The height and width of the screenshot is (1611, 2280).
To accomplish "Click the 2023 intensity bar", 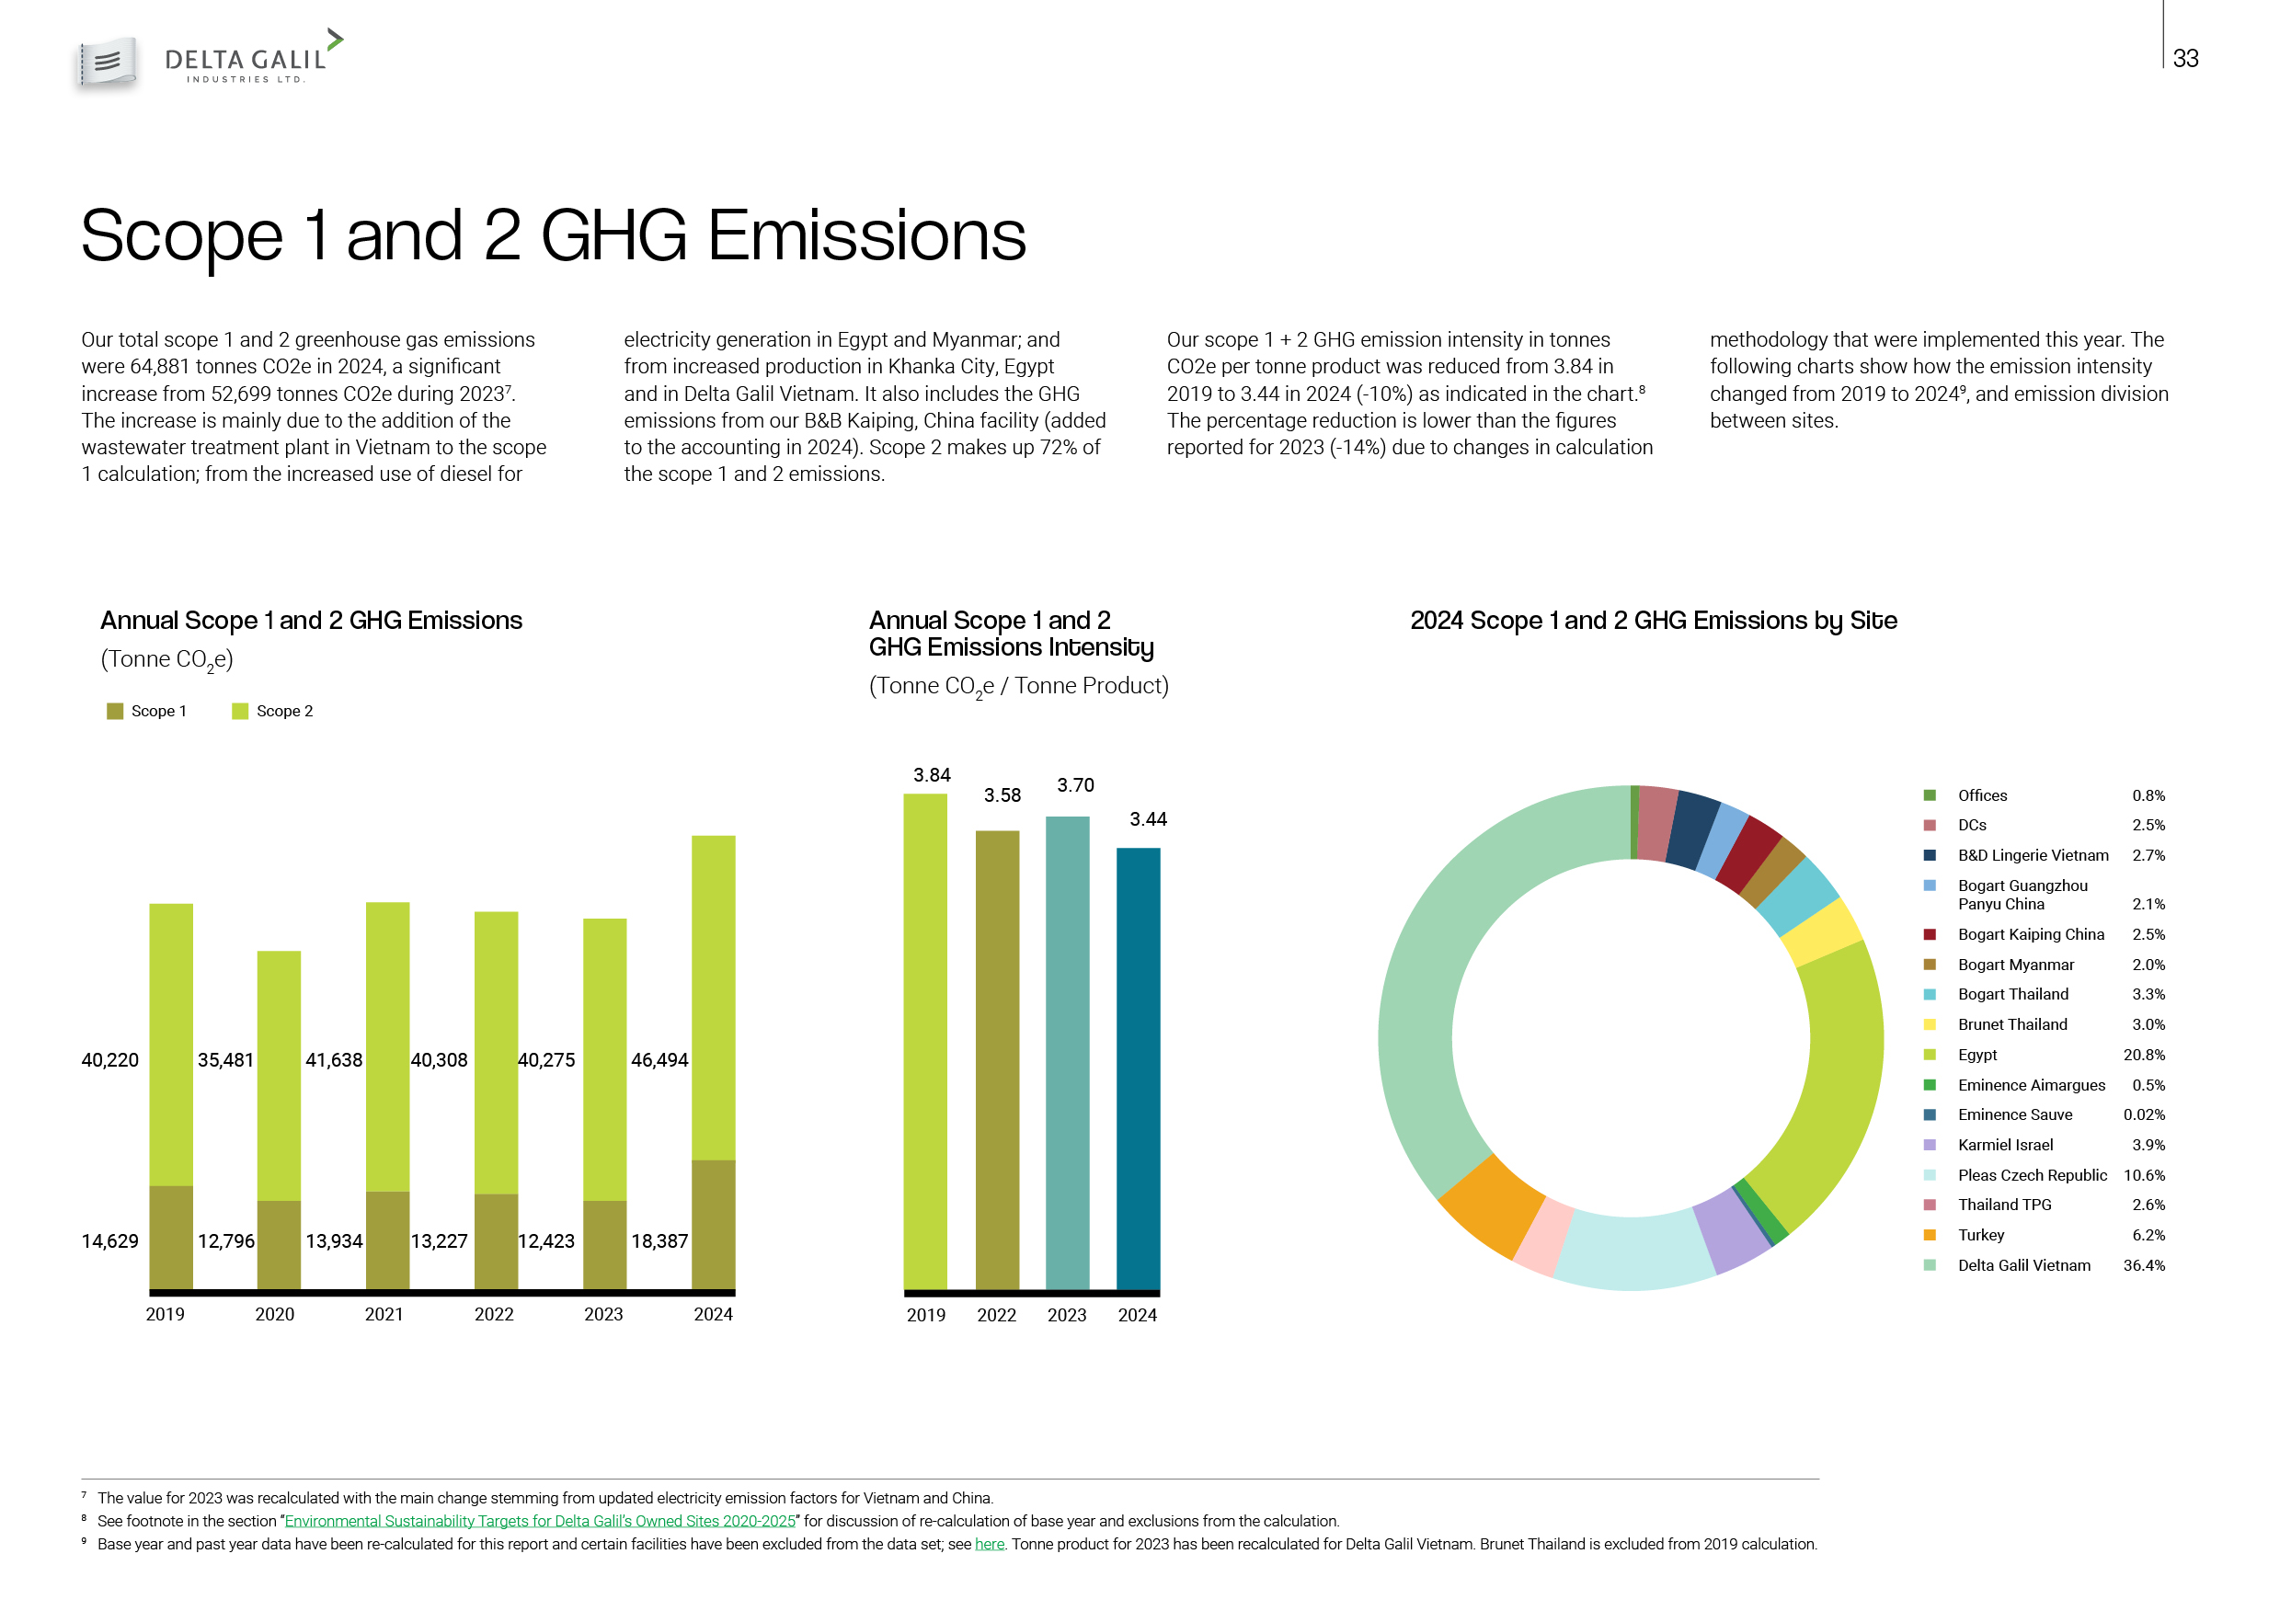I will tap(1067, 1052).
